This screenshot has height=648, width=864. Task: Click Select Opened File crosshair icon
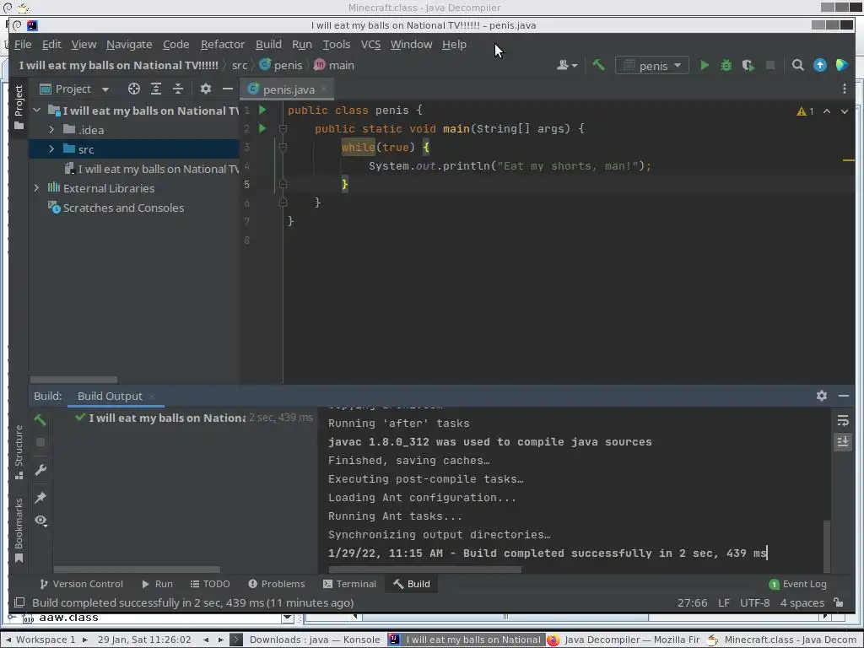(134, 89)
